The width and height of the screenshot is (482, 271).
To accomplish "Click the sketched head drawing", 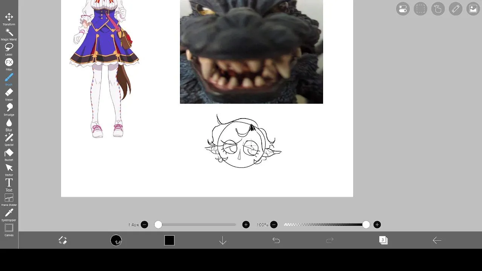I will 243,142.
